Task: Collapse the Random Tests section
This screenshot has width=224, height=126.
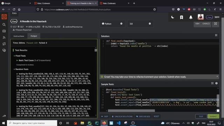Action: click(21, 69)
